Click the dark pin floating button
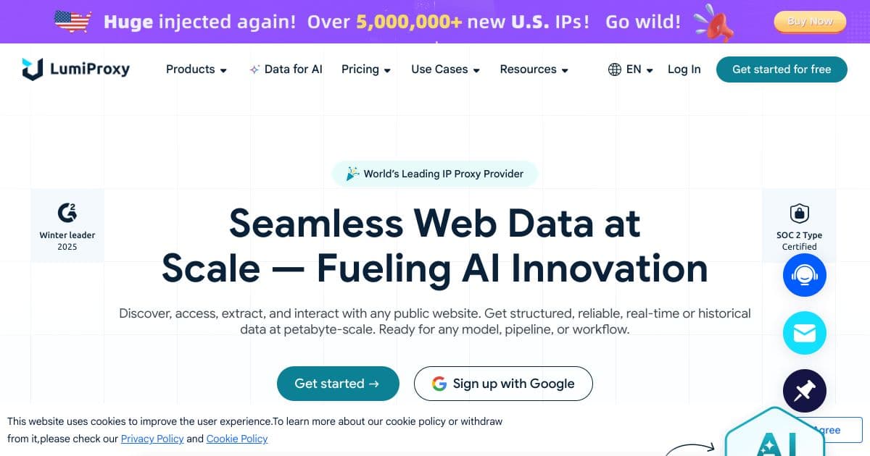Viewport: 870px width, 456px height. click(805, 391)
